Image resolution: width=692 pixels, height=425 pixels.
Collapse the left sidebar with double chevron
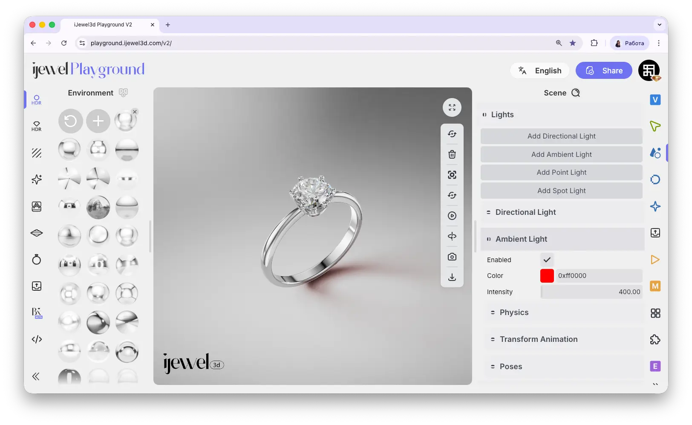click(36, 376)
